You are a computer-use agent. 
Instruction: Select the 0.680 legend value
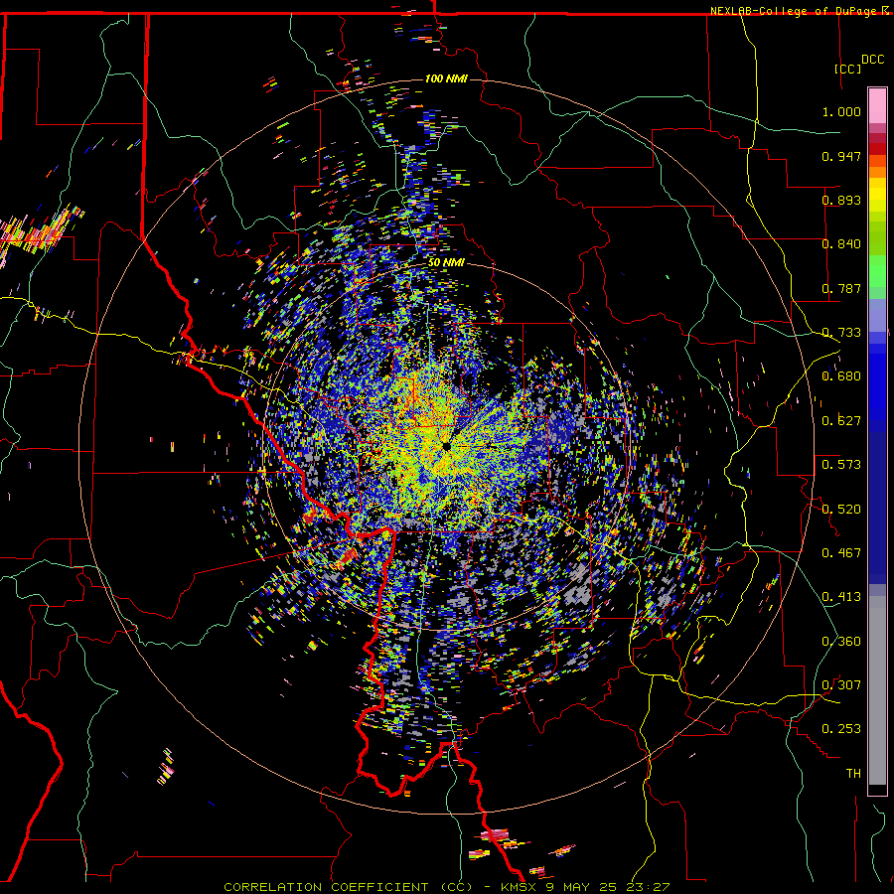click(x=841, y=376)
